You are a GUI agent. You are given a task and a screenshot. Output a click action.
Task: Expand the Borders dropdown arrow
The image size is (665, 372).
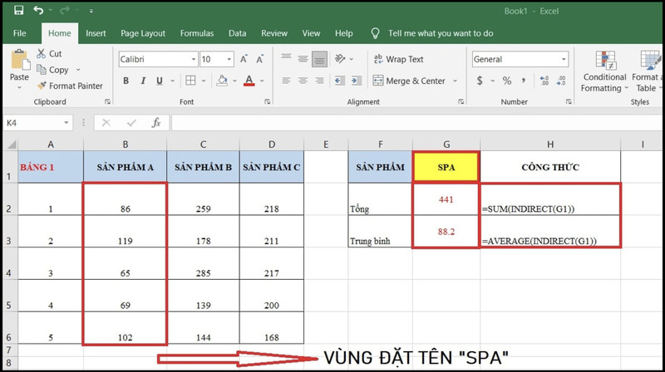(x=204, y=81)
